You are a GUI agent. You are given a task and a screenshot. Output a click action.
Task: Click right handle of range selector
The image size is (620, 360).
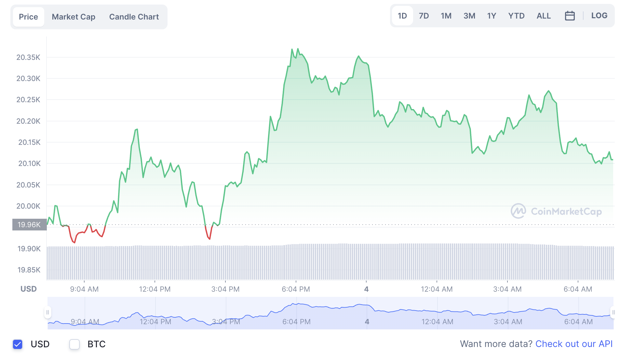613,312
